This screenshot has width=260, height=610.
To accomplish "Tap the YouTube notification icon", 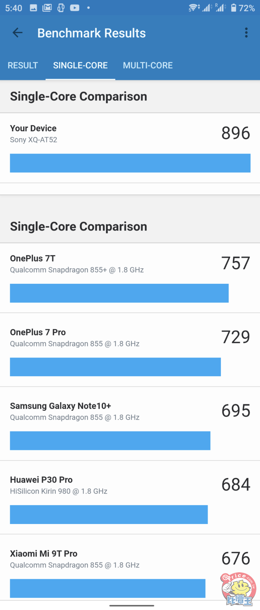I will pyautogui.click(x=74, y=8).
